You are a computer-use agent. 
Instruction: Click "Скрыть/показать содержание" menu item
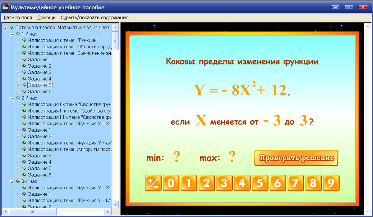point(94,18)
